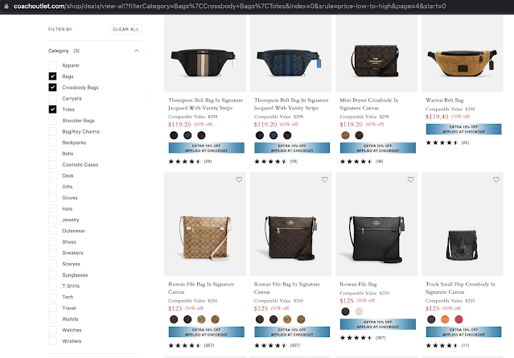Choose navy swatch on second Thompson Belt Bag
Viewport: 514px width, 358px height.
[273, 135]
